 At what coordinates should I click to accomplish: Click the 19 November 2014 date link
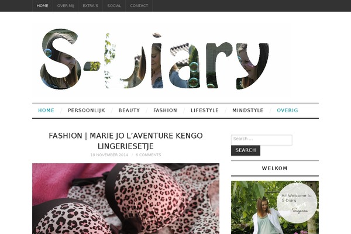tap(109, 155)
